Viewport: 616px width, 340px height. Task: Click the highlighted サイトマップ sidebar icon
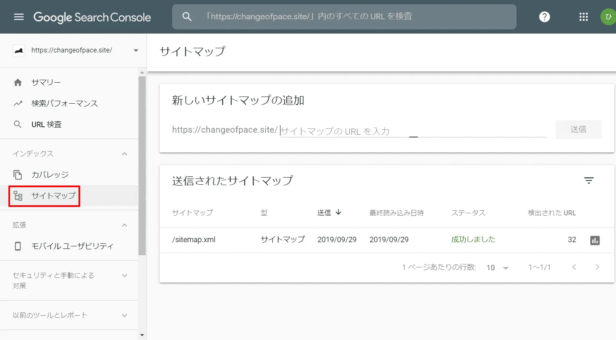click(x=18, y=196)
